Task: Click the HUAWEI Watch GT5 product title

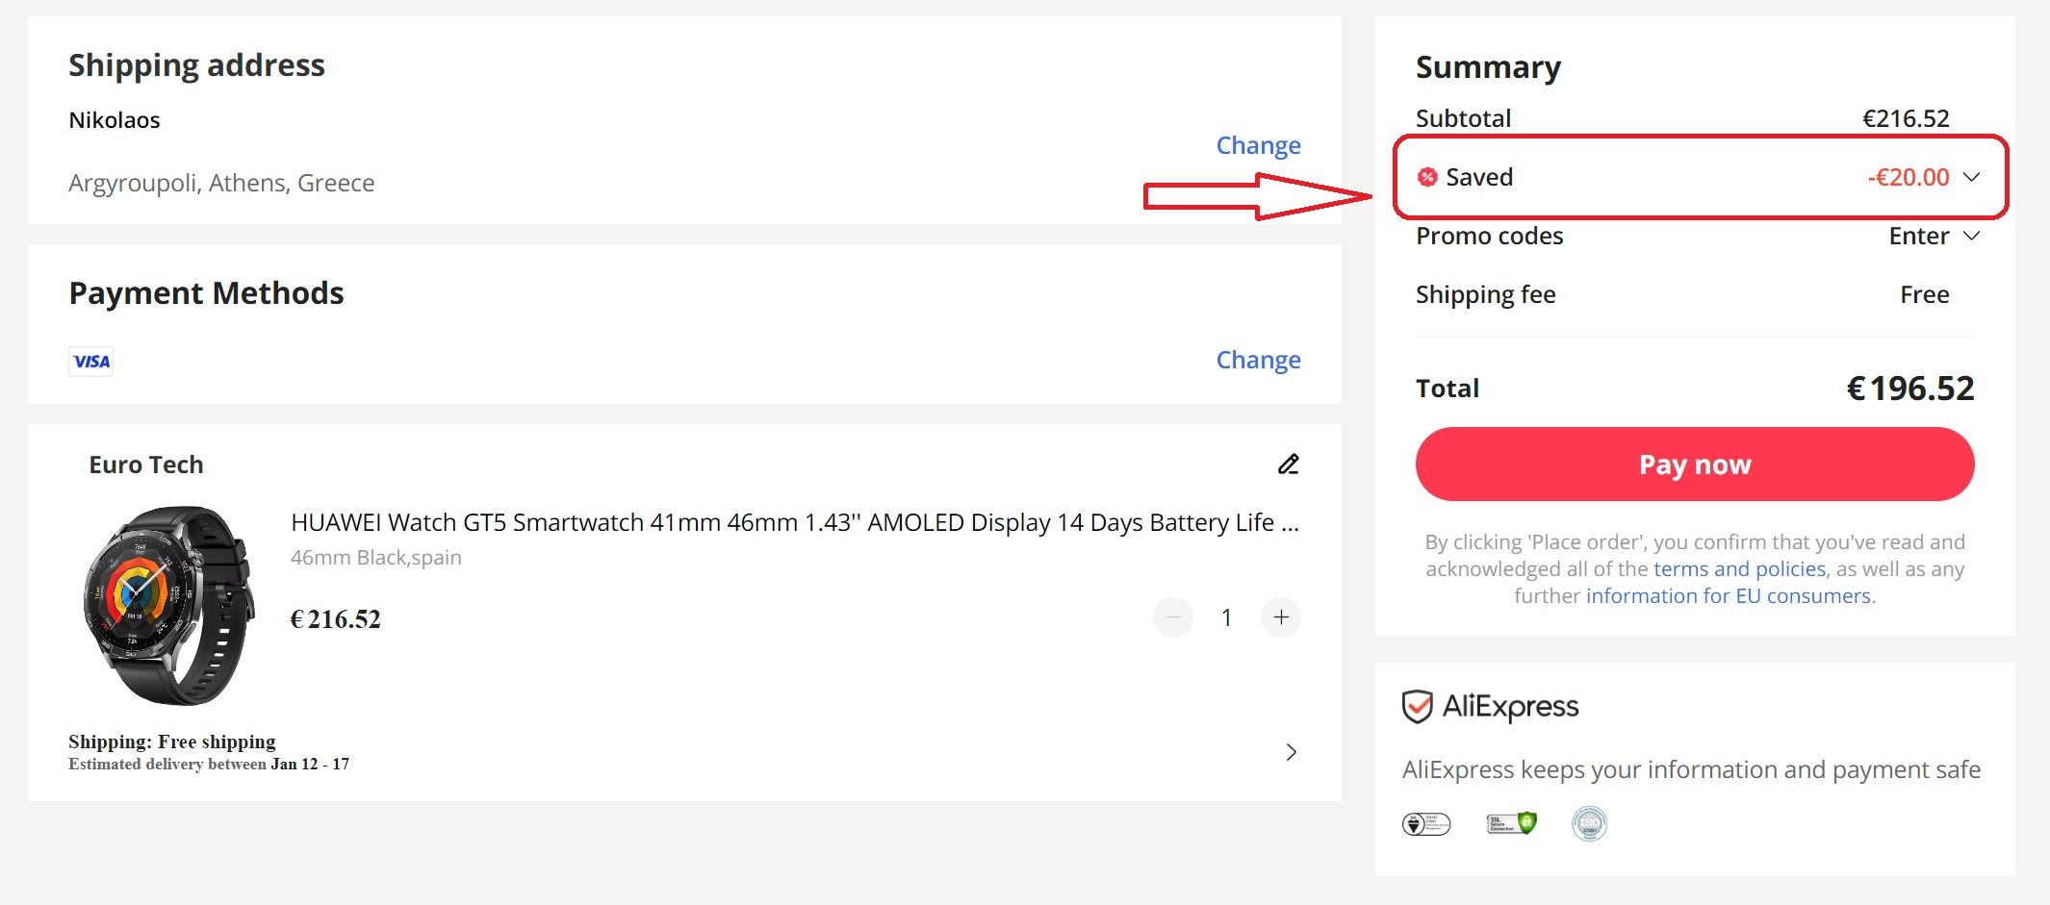Action: click(795, 522)
